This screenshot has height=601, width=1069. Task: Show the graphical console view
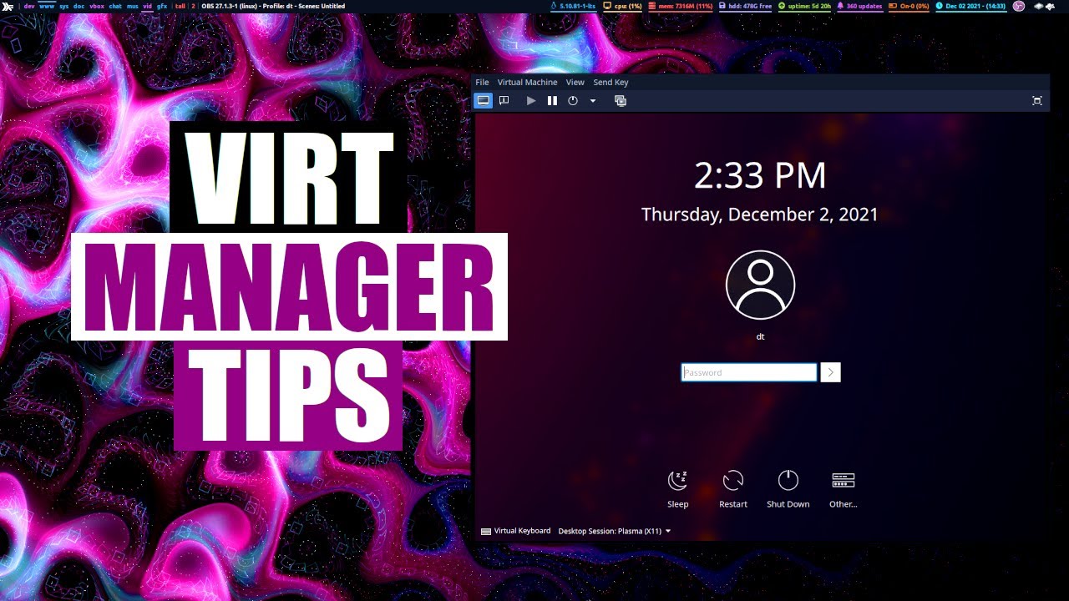483,100
